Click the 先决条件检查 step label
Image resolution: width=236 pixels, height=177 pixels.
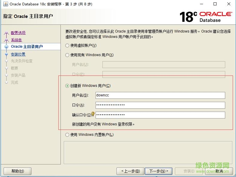(x=22, y=61)
